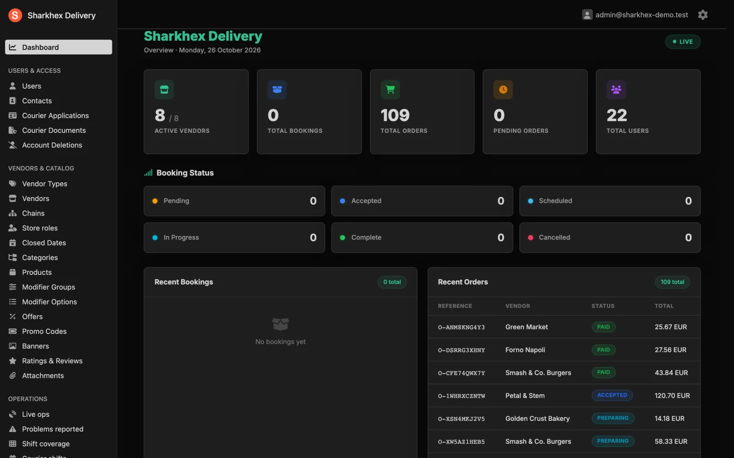Click the Complete booking status card
Image resolution: width=734 pixels, height=458 pixels.
(x=422, y=238)
